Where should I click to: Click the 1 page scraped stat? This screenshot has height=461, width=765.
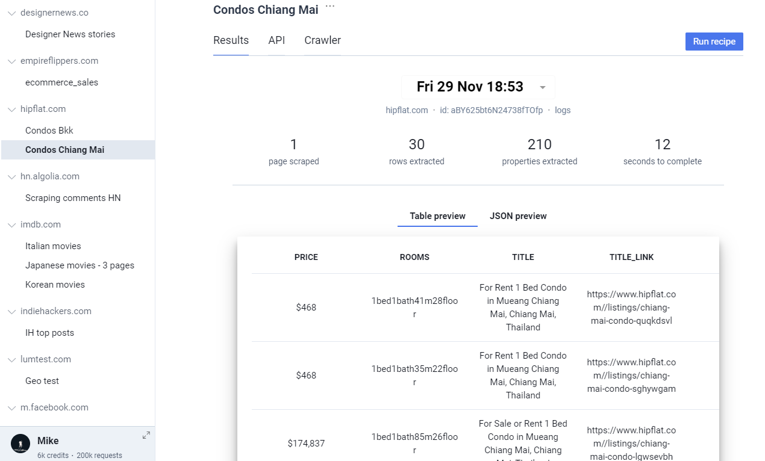click(294, 152)
